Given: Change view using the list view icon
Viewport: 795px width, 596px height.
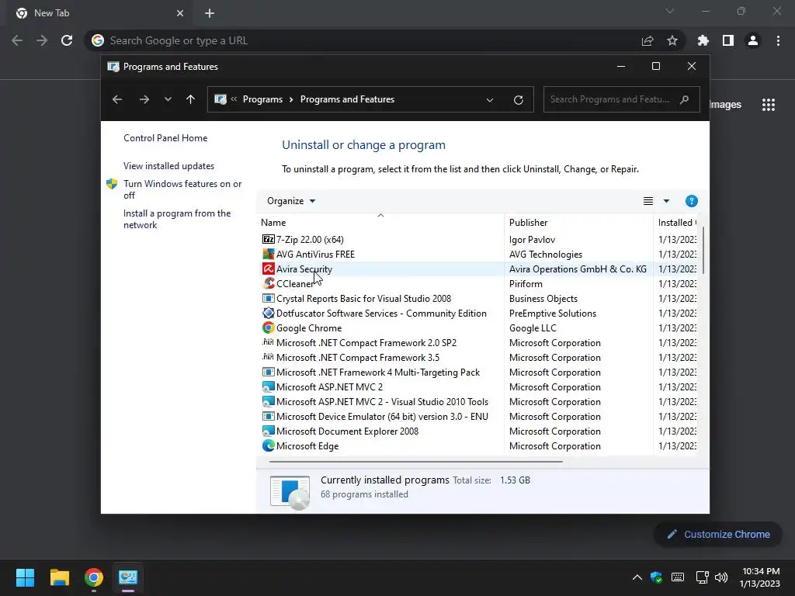Looking at the screenshot, I should [x=648, y=201].
